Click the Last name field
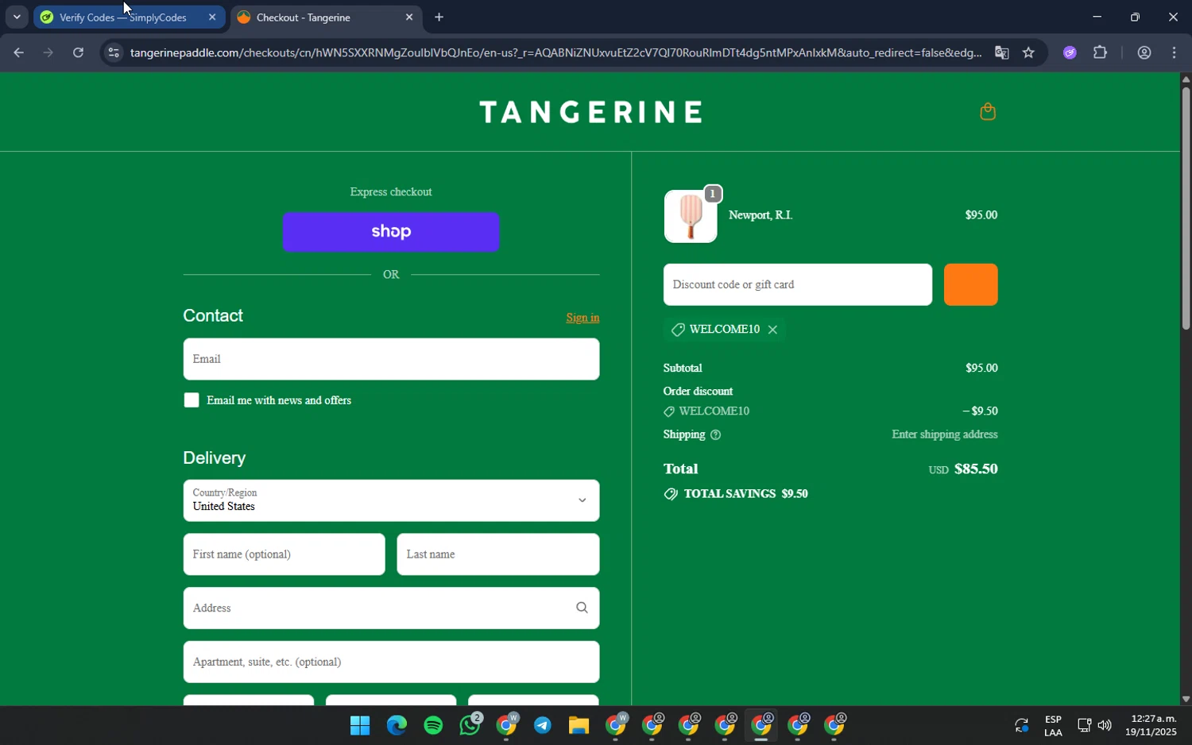1192x745 pixels. 497,554
